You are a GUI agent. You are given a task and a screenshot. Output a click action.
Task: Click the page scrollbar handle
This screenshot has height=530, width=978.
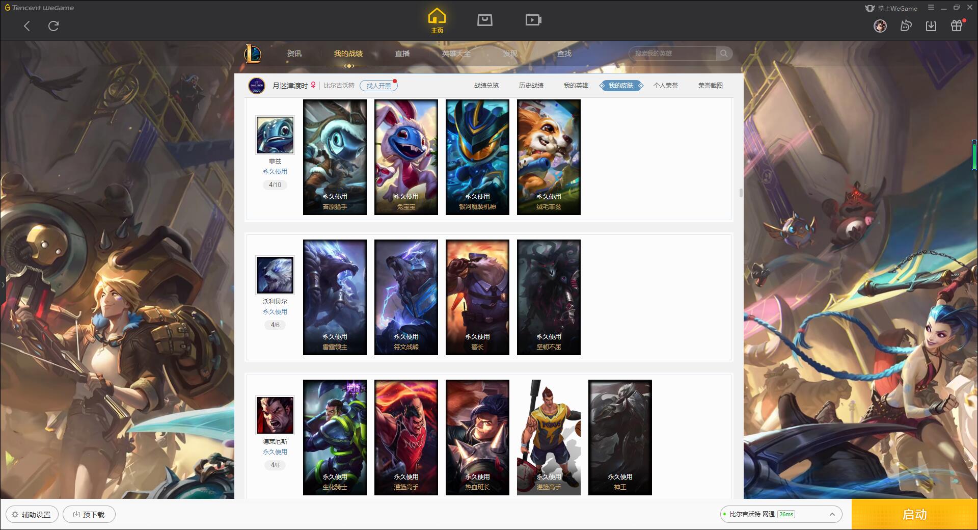pos(741,193)
